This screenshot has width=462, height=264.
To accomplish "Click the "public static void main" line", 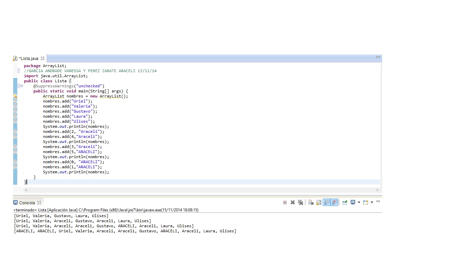I will tap(81, 91).
